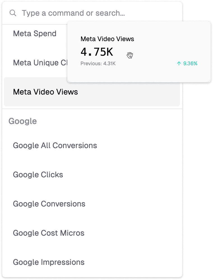Viewport: 213px width, 280px height.
Task: Select the Google Clicks metric
Action: tap(38, 175)
